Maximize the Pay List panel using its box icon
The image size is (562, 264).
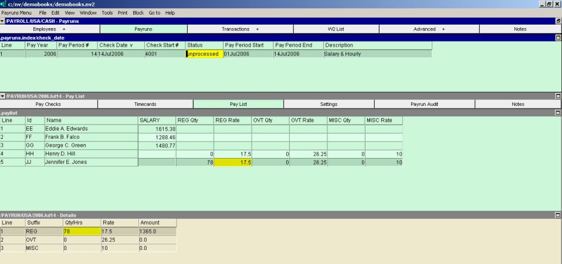pyautogui.click(x=557, y=96)
